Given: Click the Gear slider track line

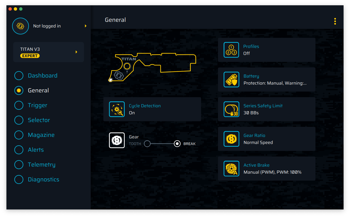Looking at the screenshot, I should coord(162,144).
